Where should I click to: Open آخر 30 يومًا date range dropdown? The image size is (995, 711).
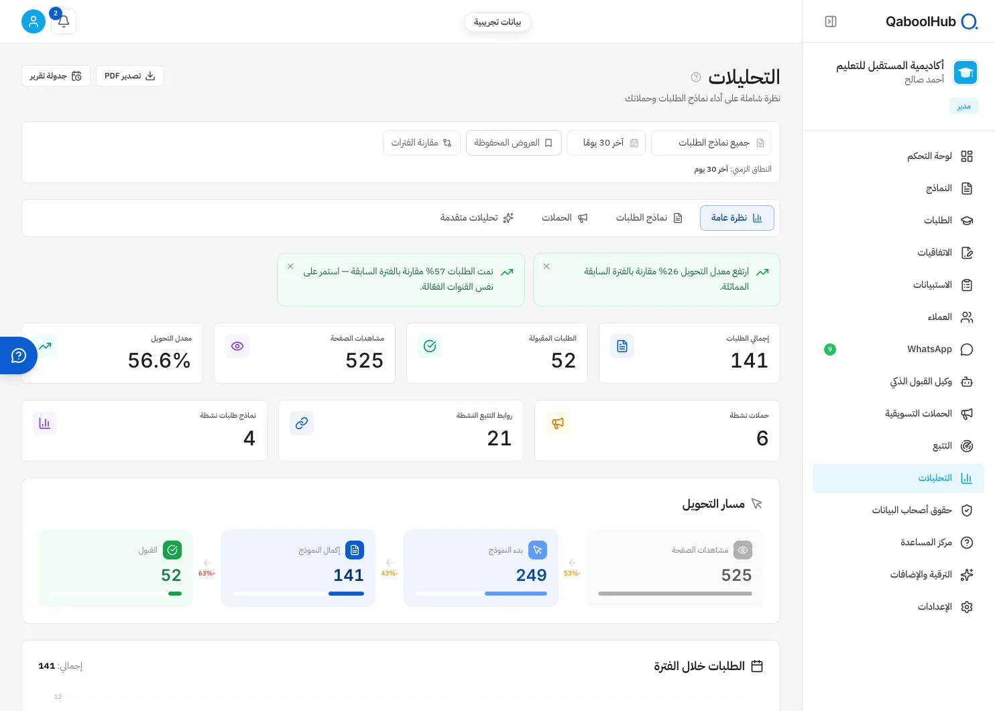tap(606, 143)
